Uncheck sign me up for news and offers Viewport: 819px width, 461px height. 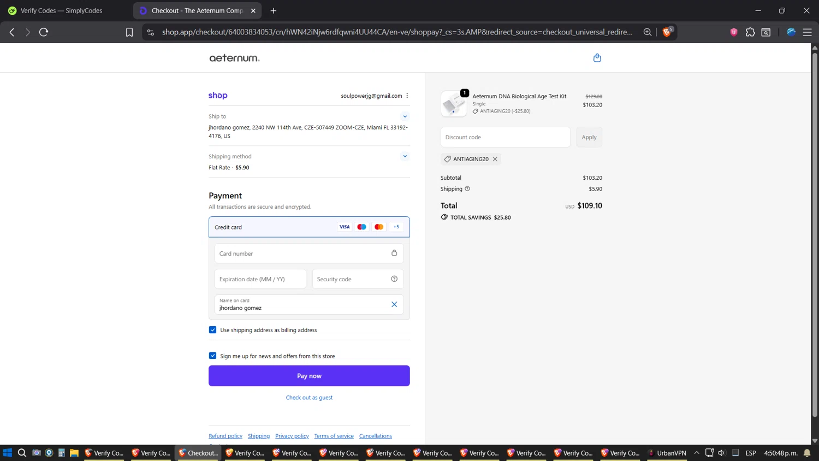[x=212, y=356]
